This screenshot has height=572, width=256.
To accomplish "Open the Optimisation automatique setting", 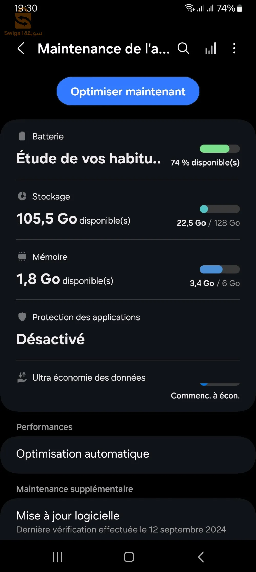I will pyautogui.click(x=128, y=454).
